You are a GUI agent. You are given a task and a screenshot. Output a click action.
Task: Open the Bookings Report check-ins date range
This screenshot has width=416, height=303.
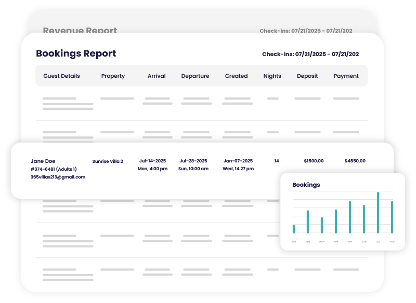pos(310,54)
